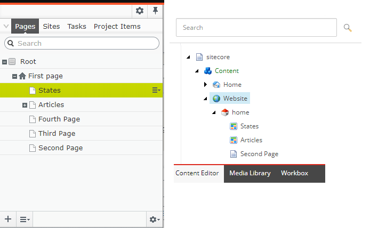Expand the Home item in content tree
Screen dimensions: 370x228
point(205,84)
